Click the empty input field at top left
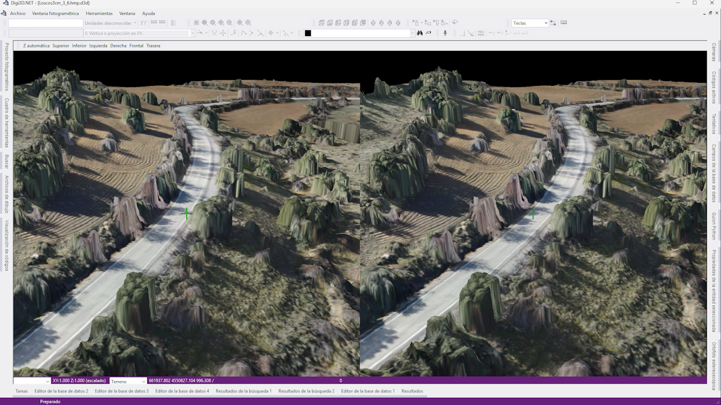Screen dimensions: 721x405 tap(45, 23)
